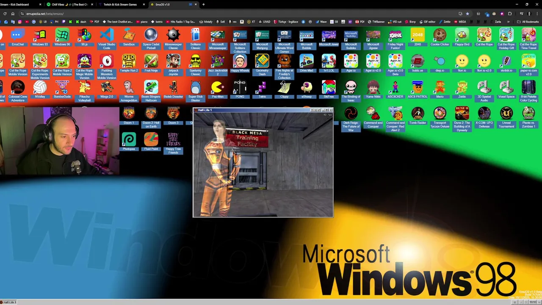This screenshot has height=305, width=542.
Task: Launch the diep.io icon
Action: tap(440, 64)
